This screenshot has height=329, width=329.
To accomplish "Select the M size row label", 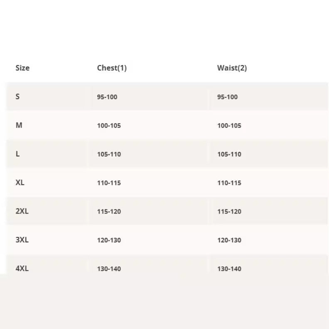I will click(19, 125).
